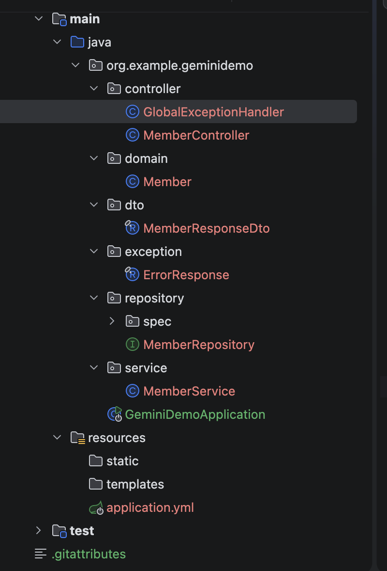This screenshot has width=387, height=571.
Task: Click the application.yml Spring config icon
Action: [x=96, y=508]
